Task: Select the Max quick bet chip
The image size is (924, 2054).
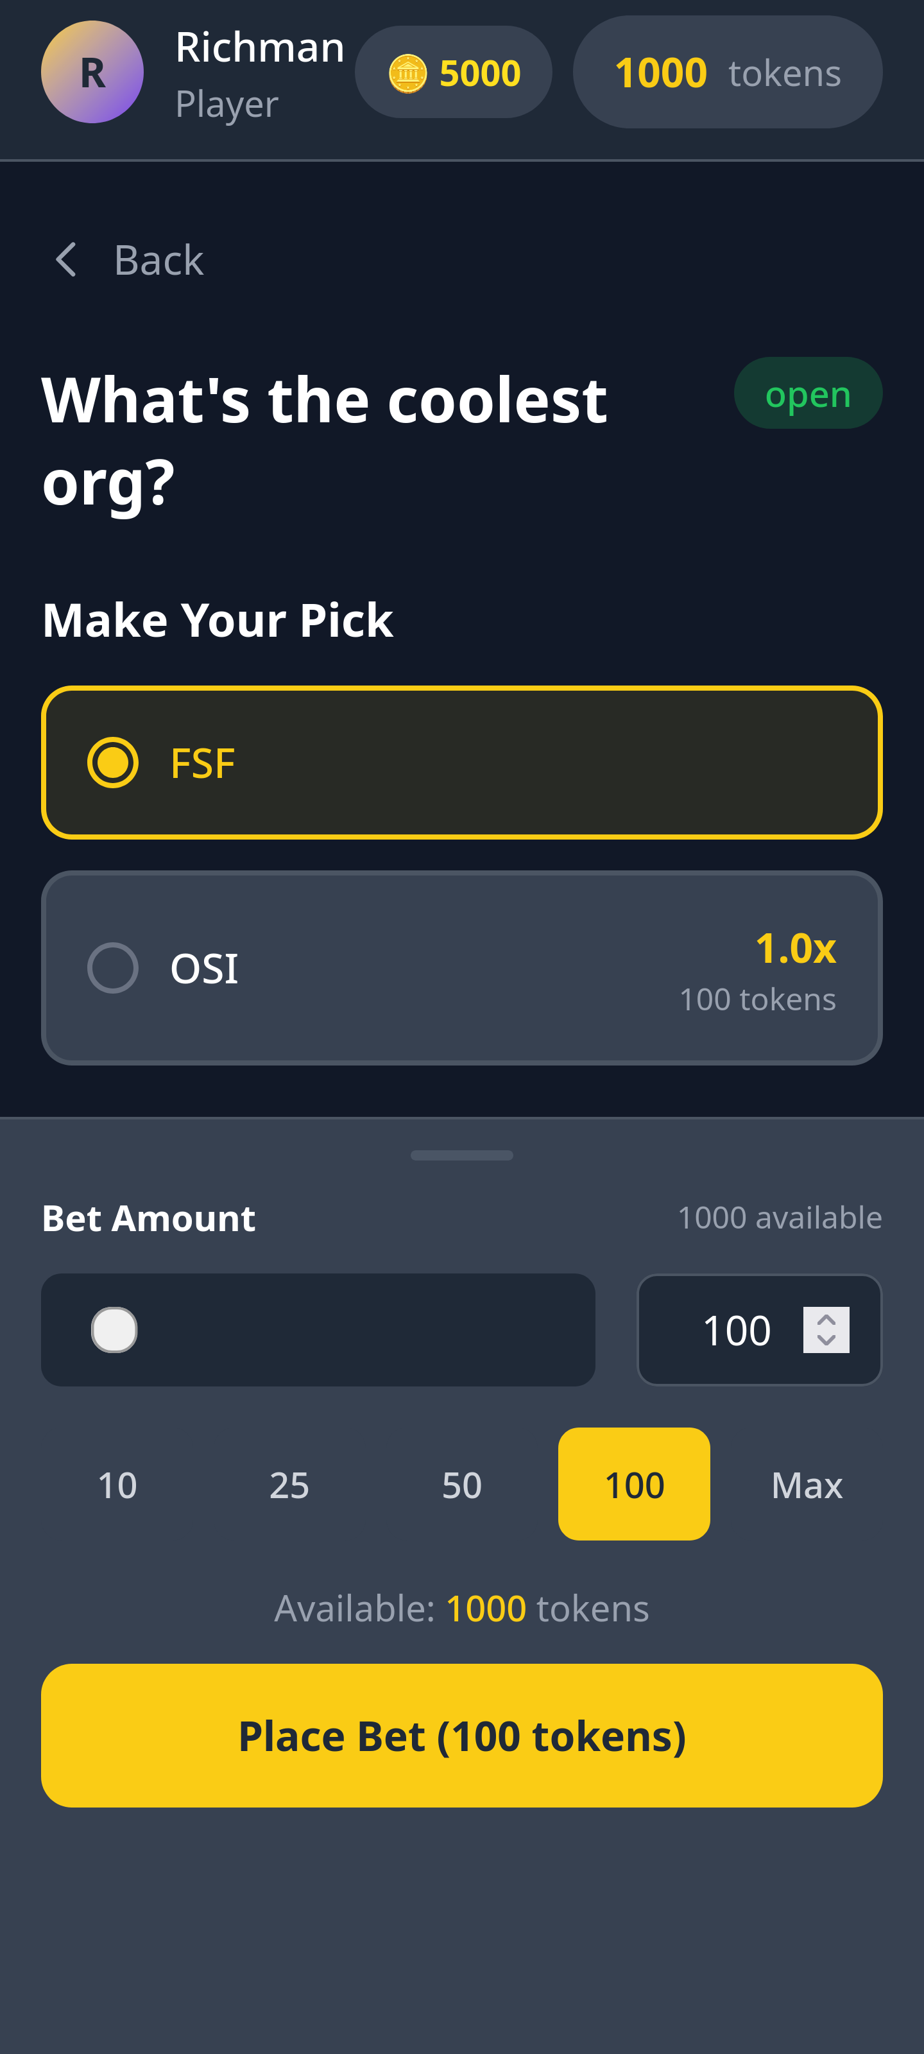Action: coord(807,1484)
